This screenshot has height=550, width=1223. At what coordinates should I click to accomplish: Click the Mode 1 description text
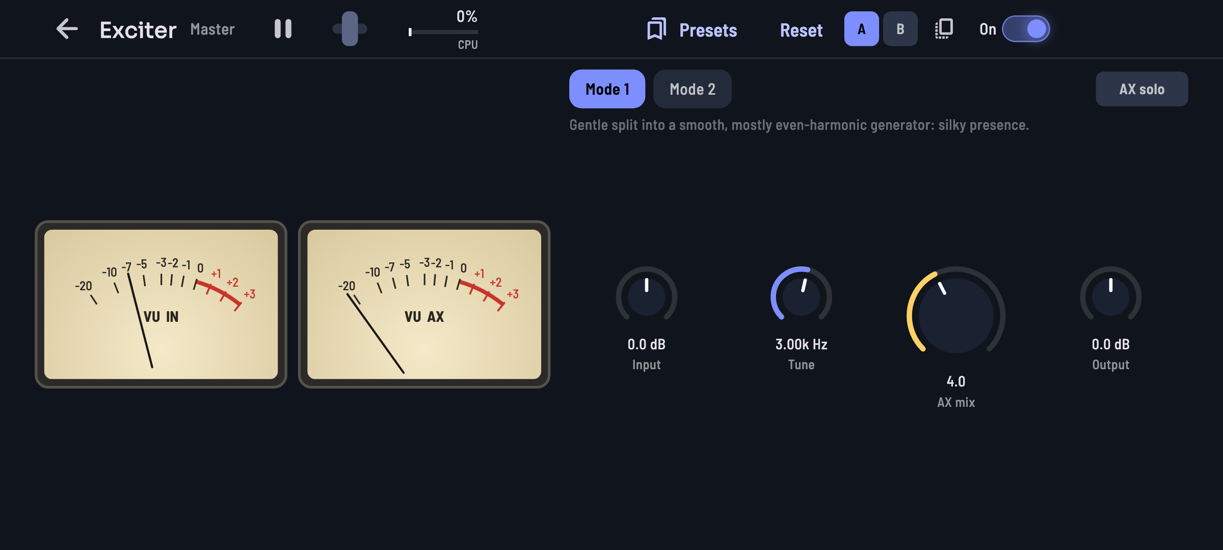pos(799,125)
